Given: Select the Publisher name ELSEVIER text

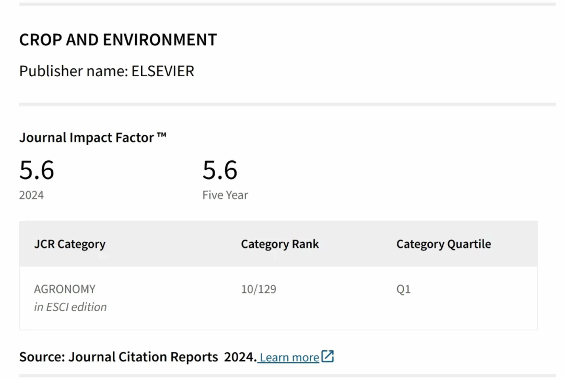Looking at the screenshot, I should (107, 71).
